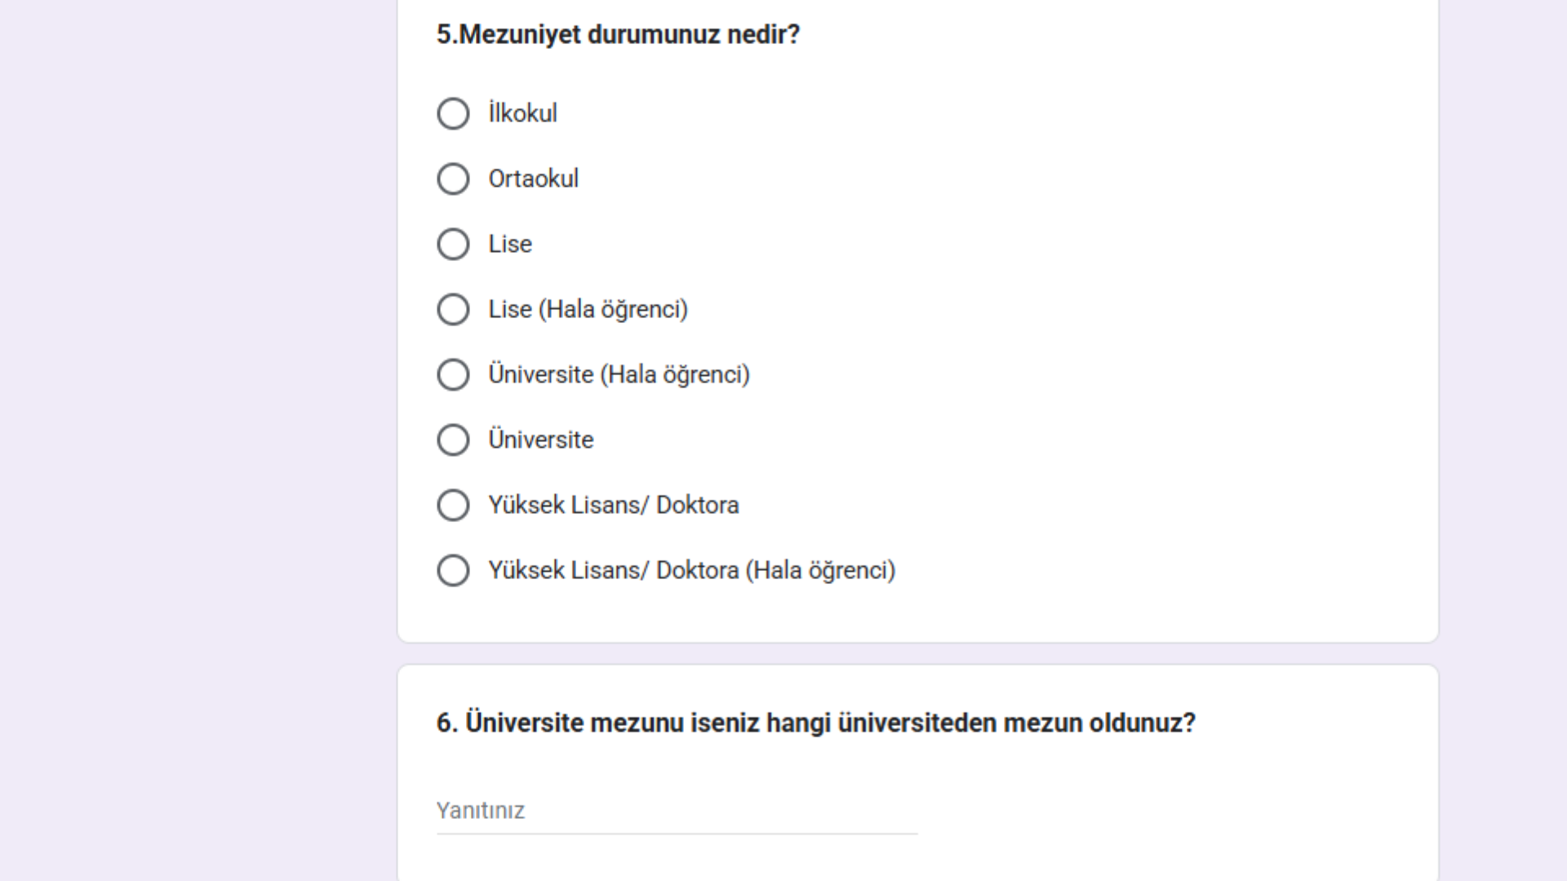Pick the Lise (Hala öğrenci) radio circle
1567x881 pixels.
coord(453,309)
